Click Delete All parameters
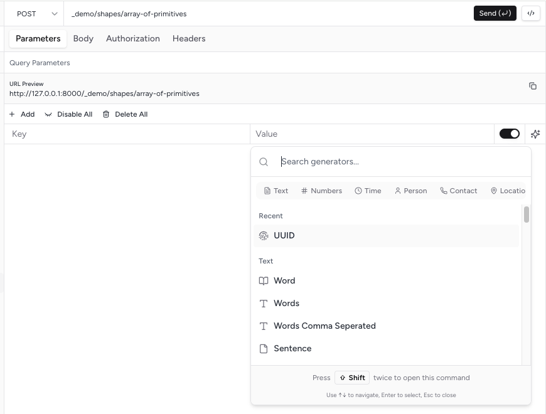 click(125, 114)
